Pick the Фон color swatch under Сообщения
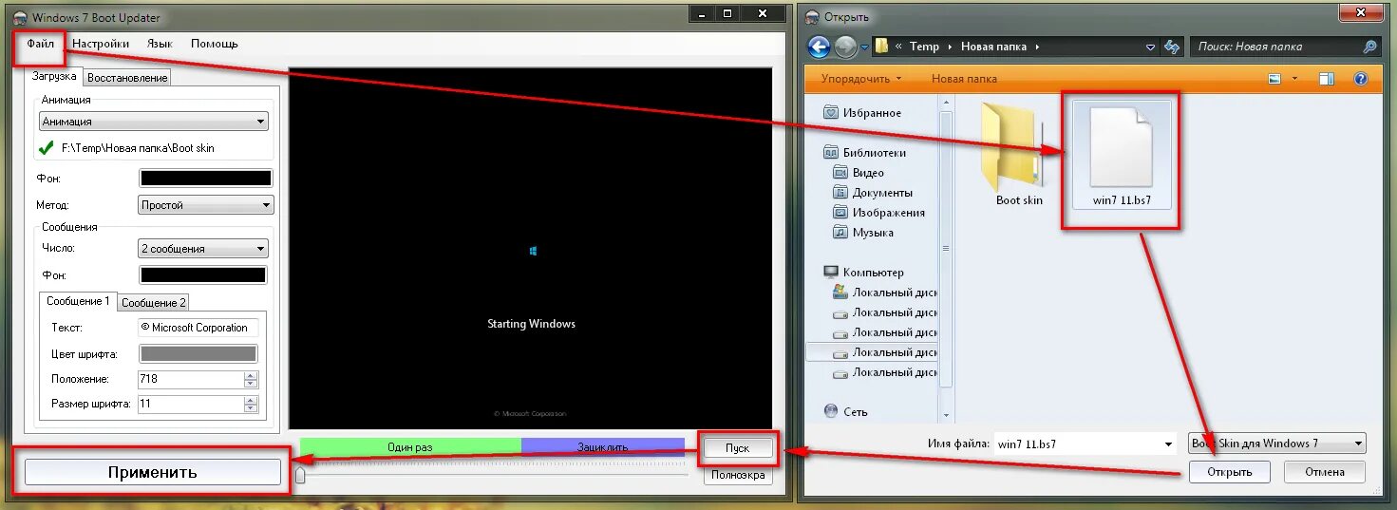The image size is (1397, 510). [203, 274]
